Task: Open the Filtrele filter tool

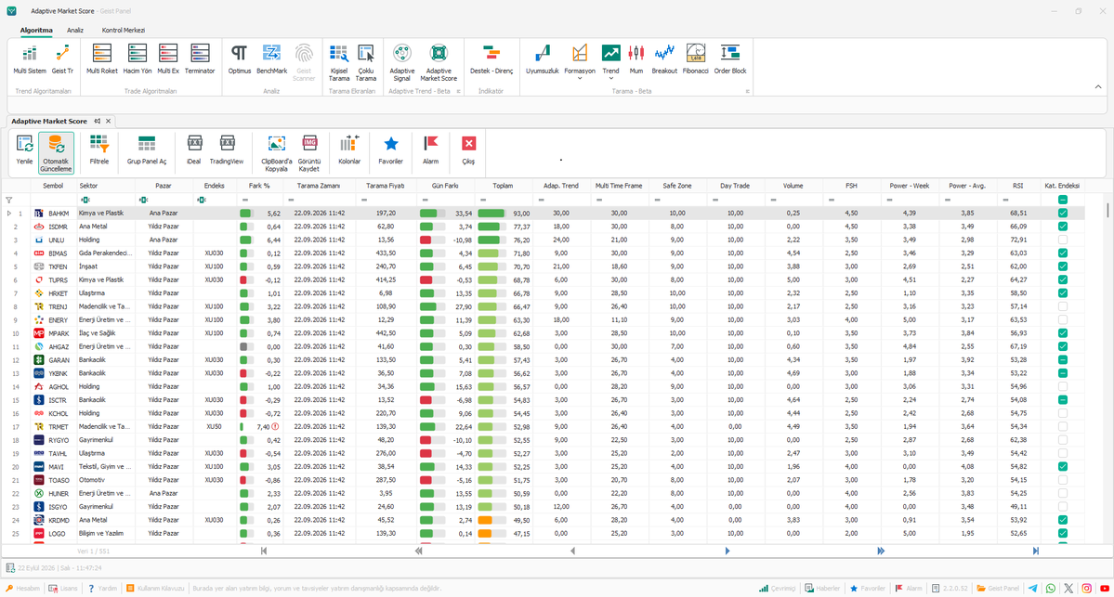Action: pyautogui.click(x=99, y=151)
